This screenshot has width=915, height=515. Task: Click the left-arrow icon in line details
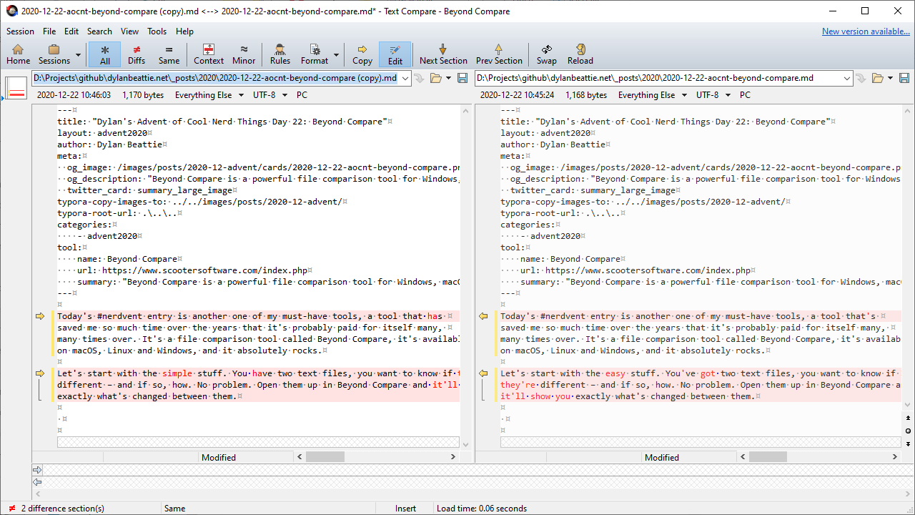point(37,482)
